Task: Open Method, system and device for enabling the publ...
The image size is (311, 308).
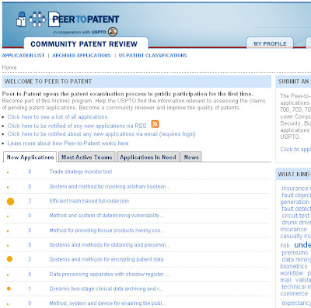Action: (107, 303)
